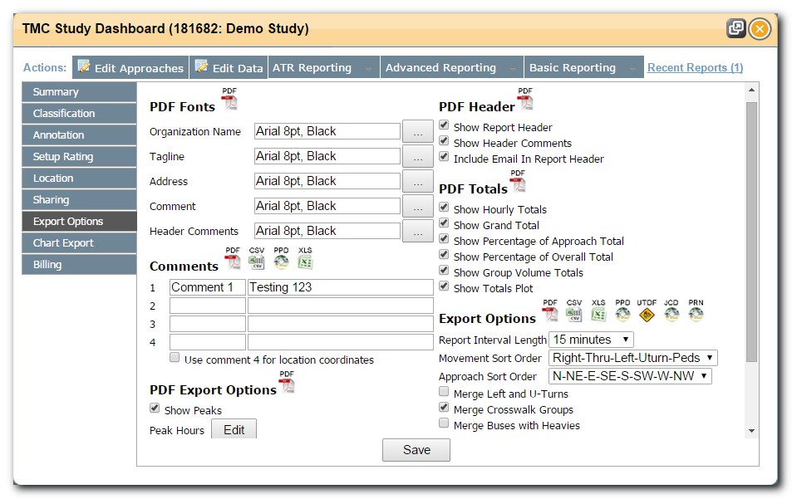Select the JCD export icon
Viewport: 792px width, 499px height.
point(671,314)
